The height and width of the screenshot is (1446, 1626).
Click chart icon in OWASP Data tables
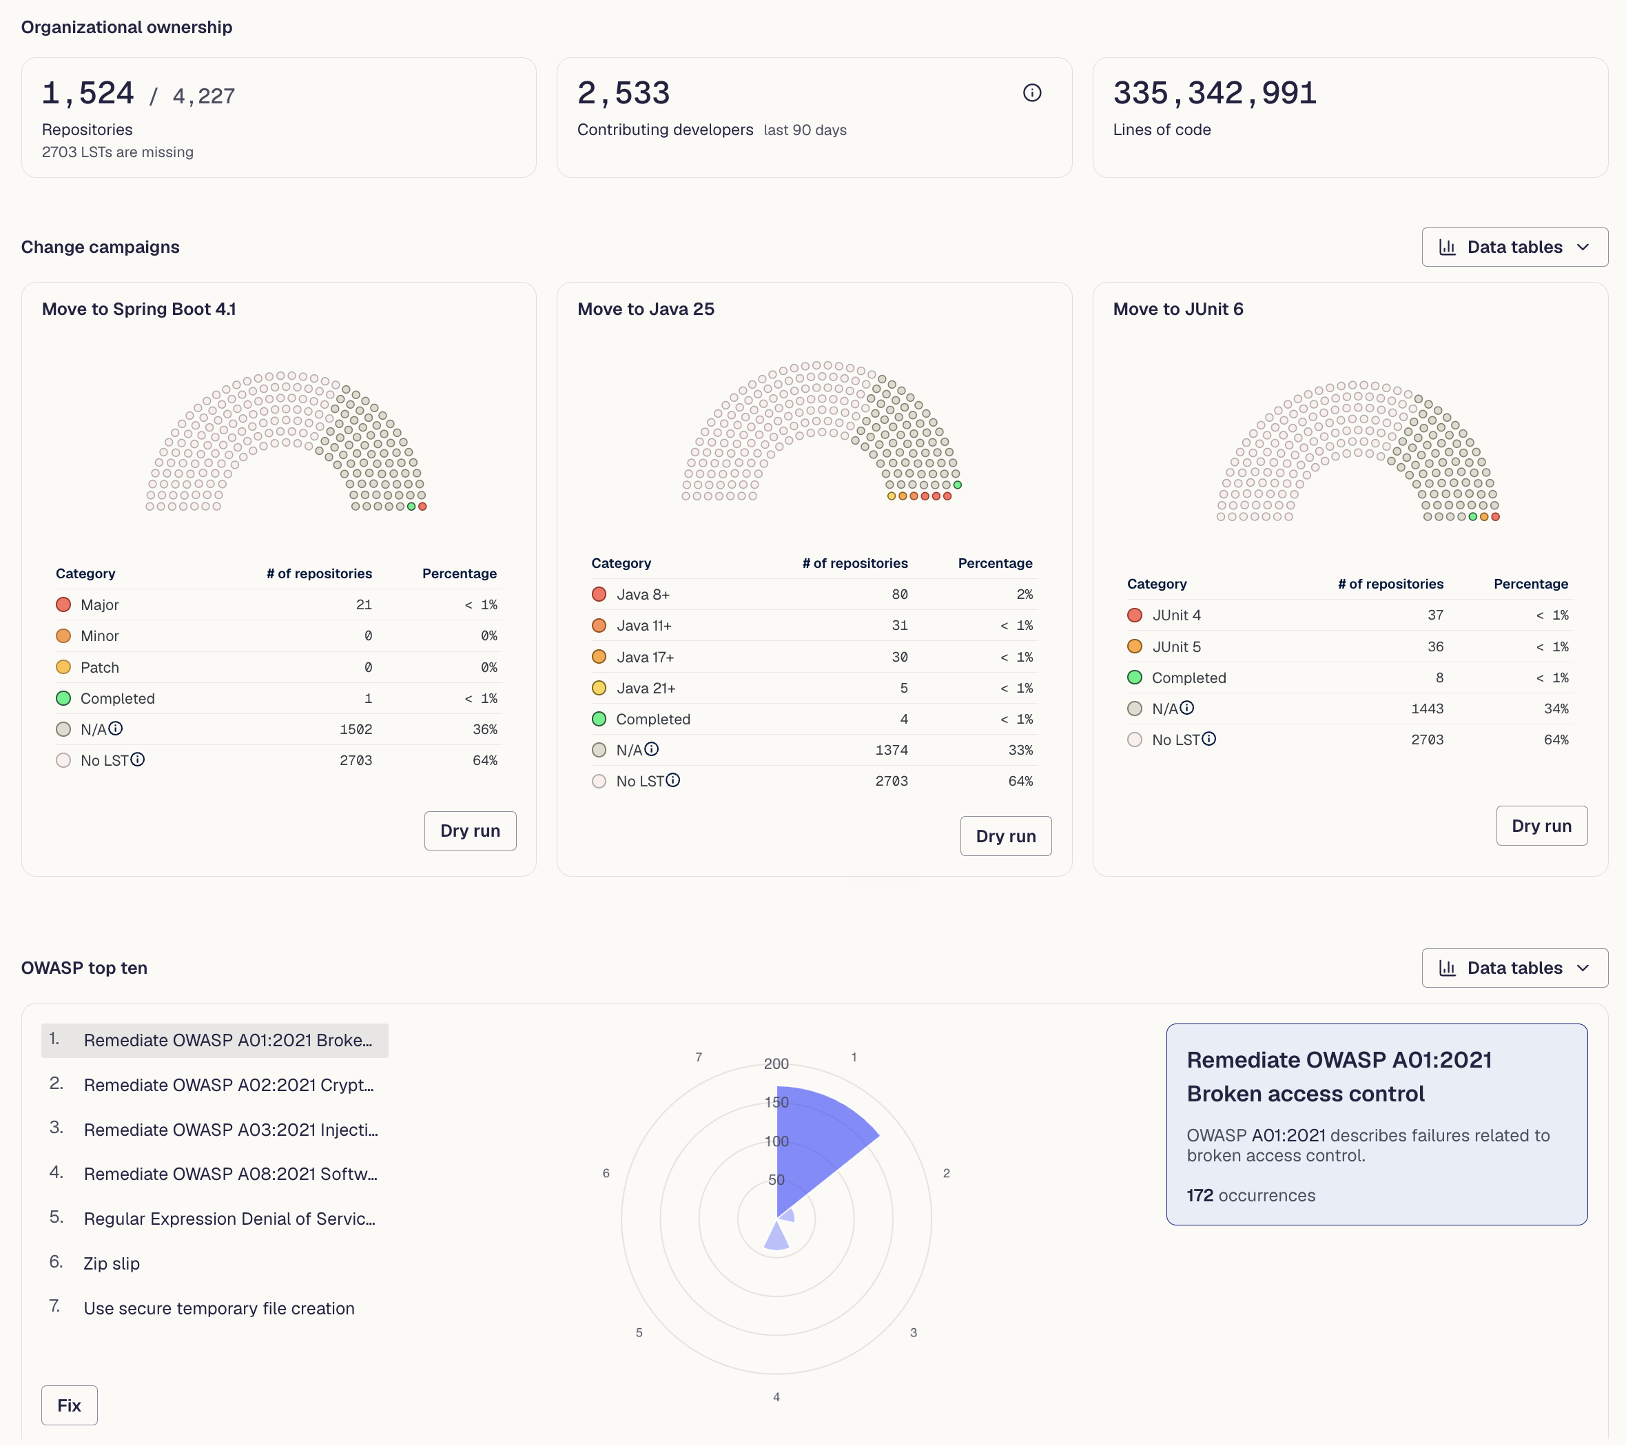1448,968
